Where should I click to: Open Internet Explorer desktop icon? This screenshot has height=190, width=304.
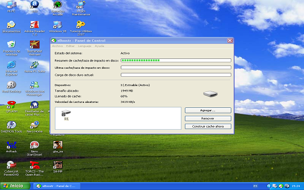coord(11,68)
